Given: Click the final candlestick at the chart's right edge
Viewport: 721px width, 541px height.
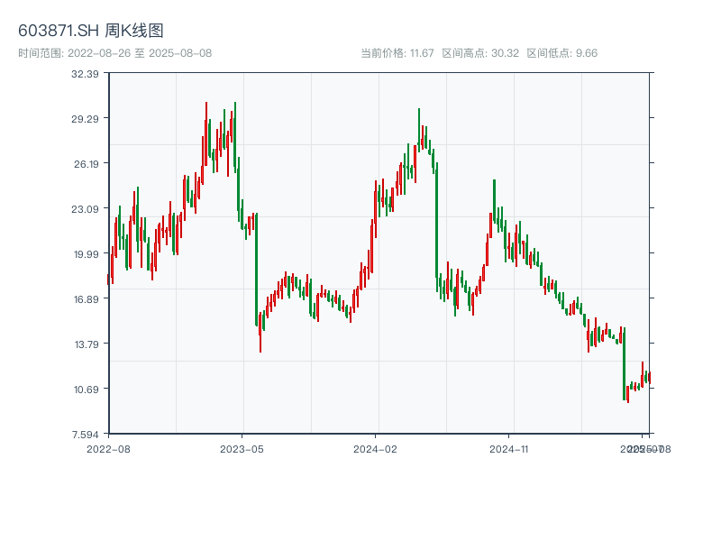Looking at the screenshot, I should pos(648,377).
